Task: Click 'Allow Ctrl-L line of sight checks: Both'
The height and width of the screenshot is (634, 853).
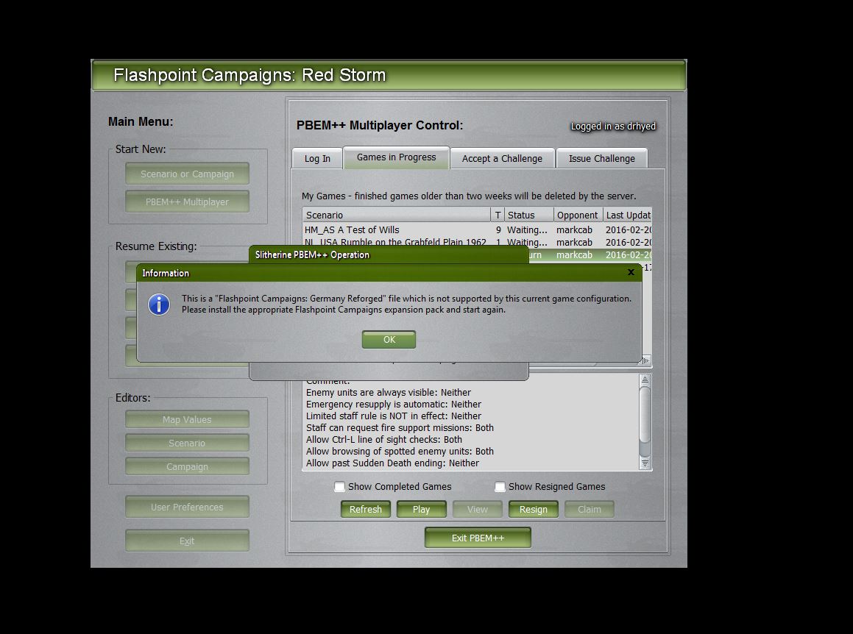Action: [x=384, y=439]
